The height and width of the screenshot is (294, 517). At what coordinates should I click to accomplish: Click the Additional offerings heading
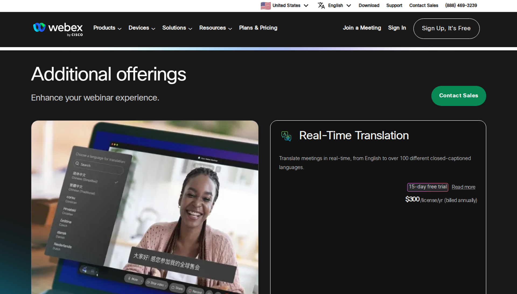pos(109,74)
